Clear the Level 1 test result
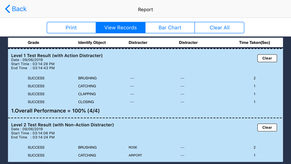Viewport: 291px width, 164px height. 267,58
